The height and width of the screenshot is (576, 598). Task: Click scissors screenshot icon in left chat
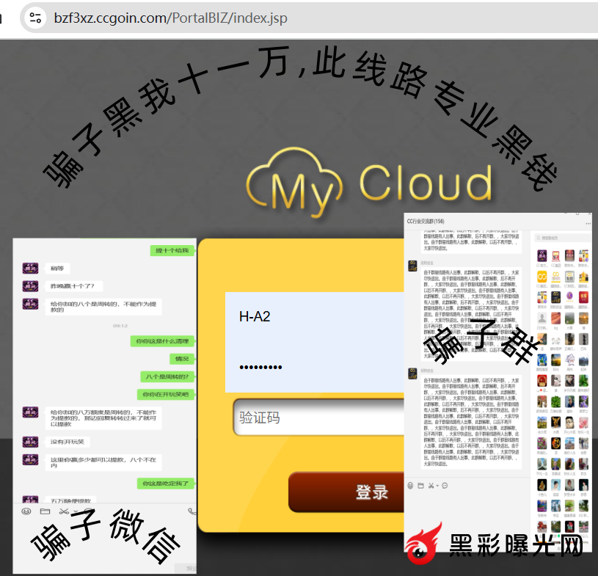64,511
